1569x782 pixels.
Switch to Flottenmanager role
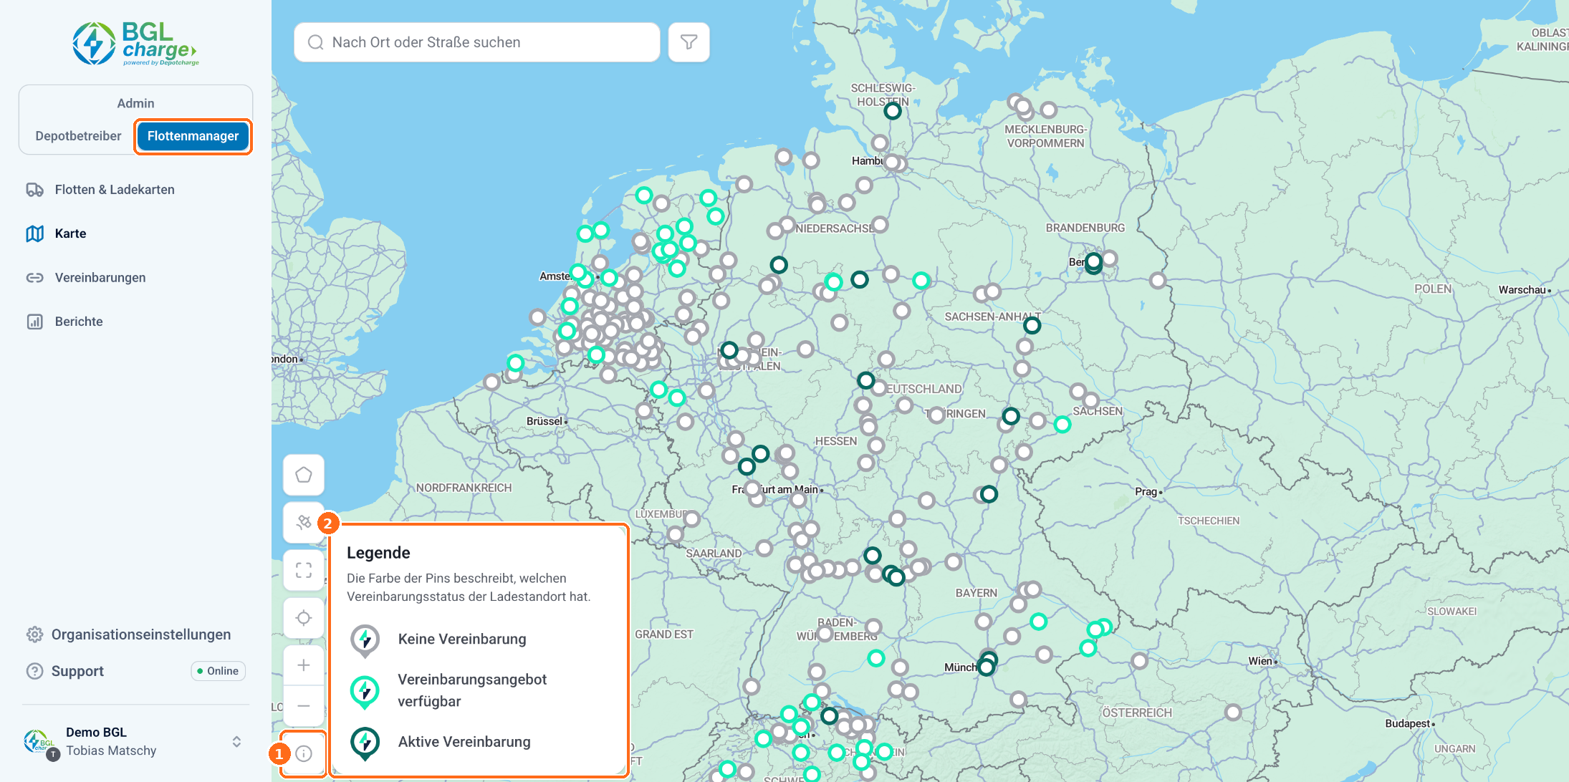coord(193,136)
